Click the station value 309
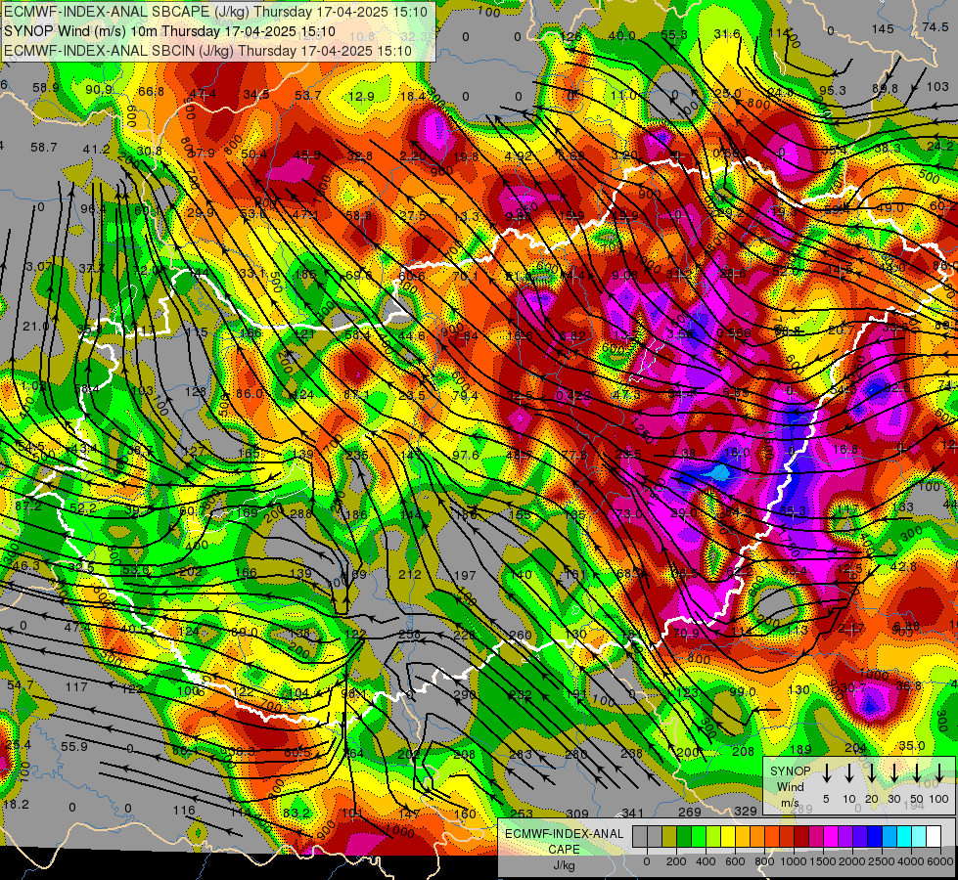Screen dimensions: 958x880 (576, 814)
